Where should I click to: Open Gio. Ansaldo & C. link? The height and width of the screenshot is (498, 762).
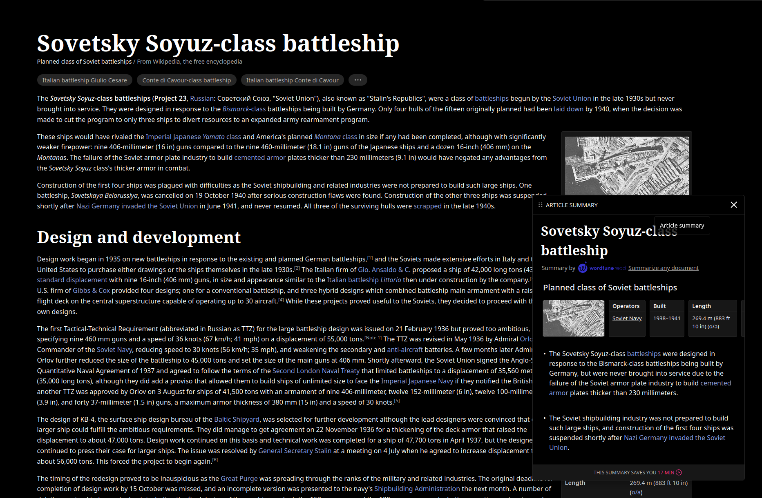click(x=384, y=270)
